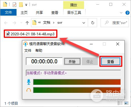Click the blue microphone level icon
131x107 pixels.
point(29,82)
